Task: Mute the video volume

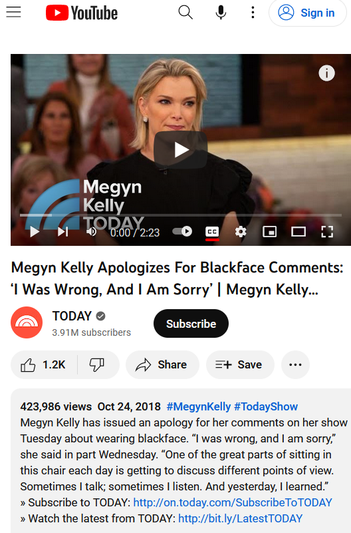Action: [x=91, y=232]
